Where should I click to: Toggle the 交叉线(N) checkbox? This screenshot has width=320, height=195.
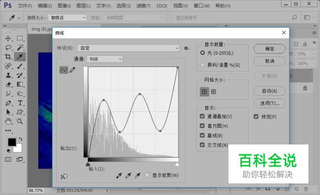202,145
